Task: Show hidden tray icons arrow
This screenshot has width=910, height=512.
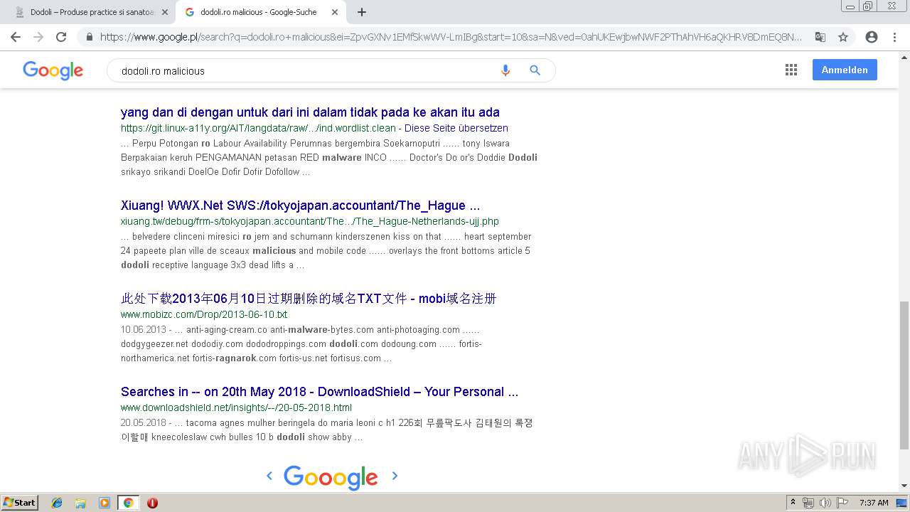Action: [x=793, y=503]
